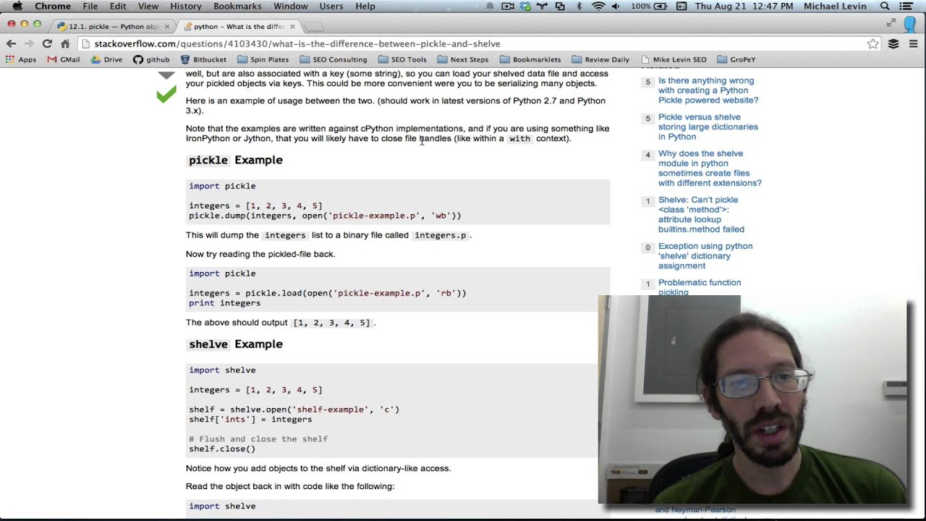Open the Help menu
Screen dimensions: 926x521
click(365, 6)
